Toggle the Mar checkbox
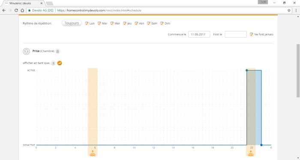 pos(99,23)
